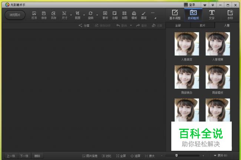Image resolution: width=241 pixels, height=160 pixels.
Task: Select the 旋转 (Rotate) tool
Action: pos(90,15)
